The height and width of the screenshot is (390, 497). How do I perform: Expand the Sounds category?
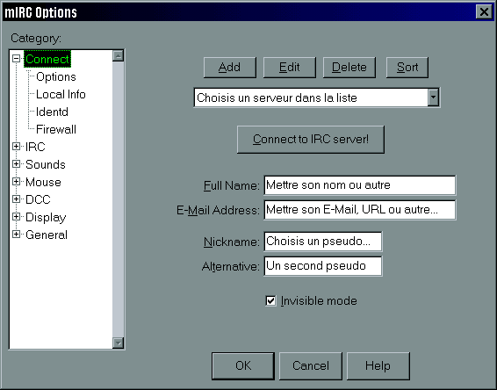[16, 164]
